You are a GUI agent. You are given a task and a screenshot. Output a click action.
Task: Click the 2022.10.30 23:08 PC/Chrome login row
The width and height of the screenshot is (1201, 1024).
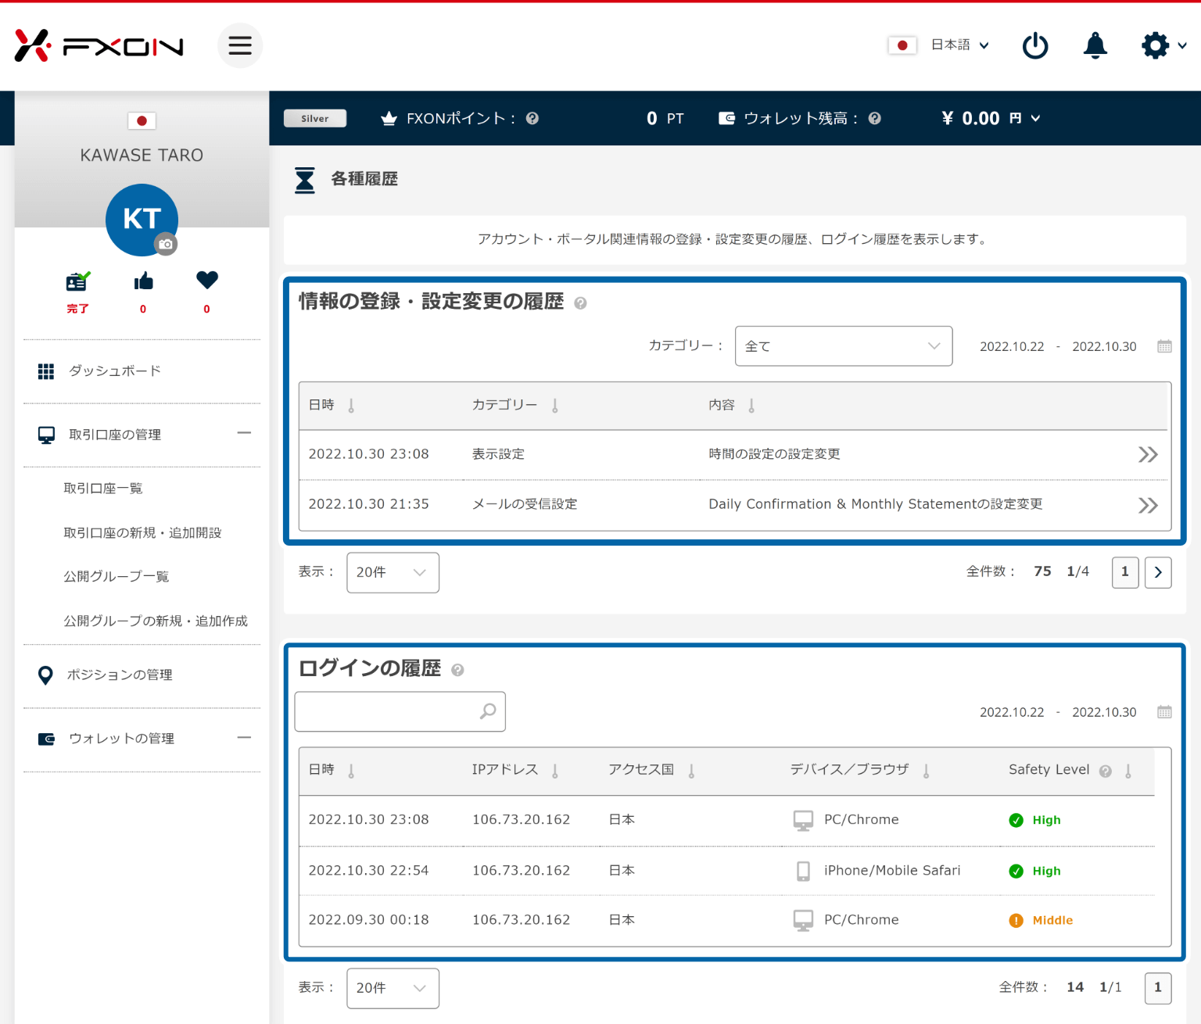pos(726,821)
